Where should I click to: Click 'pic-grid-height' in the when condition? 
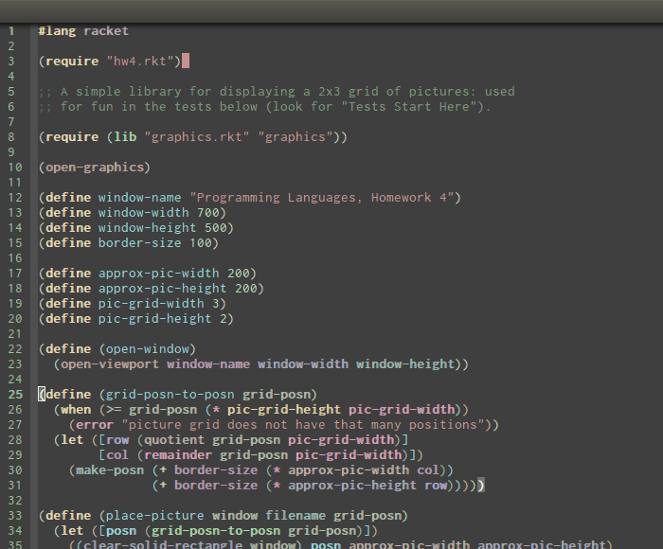(x=284, y=410)
